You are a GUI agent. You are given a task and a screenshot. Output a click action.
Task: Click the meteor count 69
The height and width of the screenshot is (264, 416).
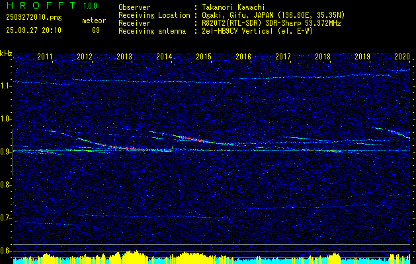(96, 30)
